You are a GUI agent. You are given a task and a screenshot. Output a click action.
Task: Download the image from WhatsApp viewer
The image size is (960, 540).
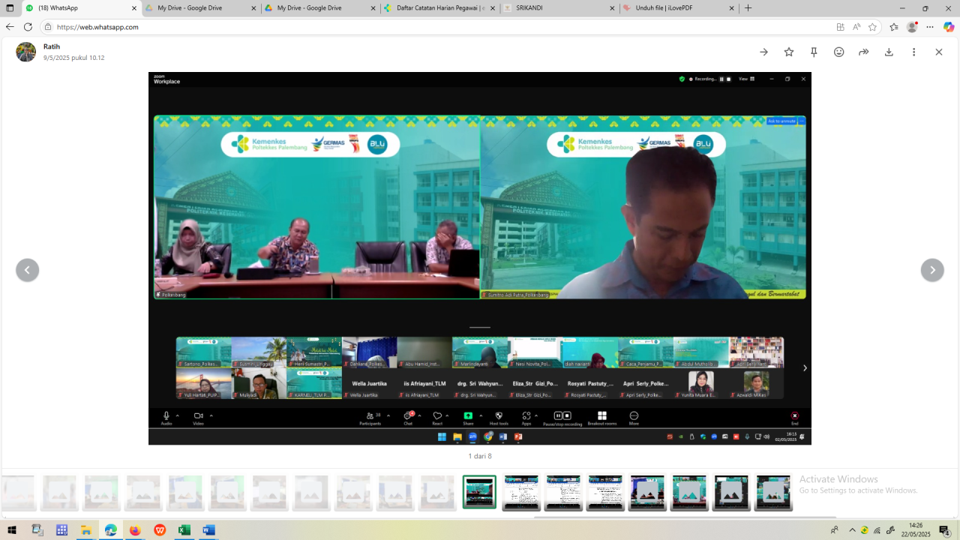pos(889,52)
